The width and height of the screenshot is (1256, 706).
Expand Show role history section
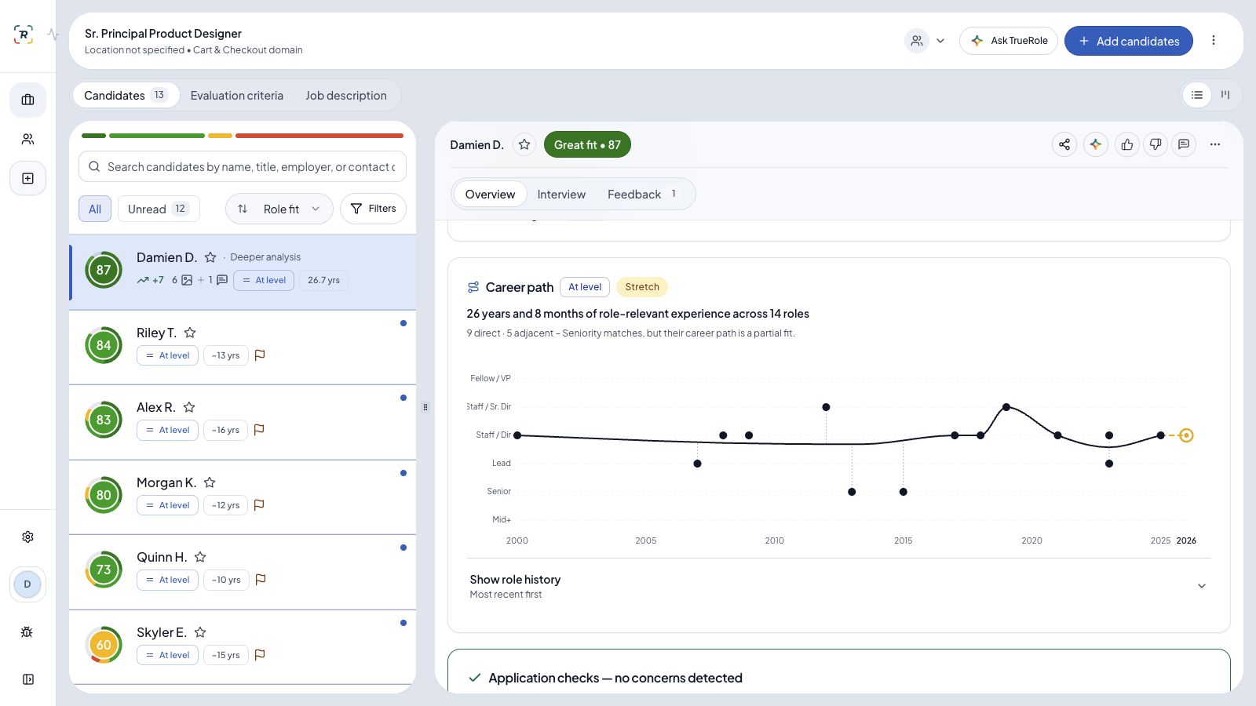click(838, 586)
